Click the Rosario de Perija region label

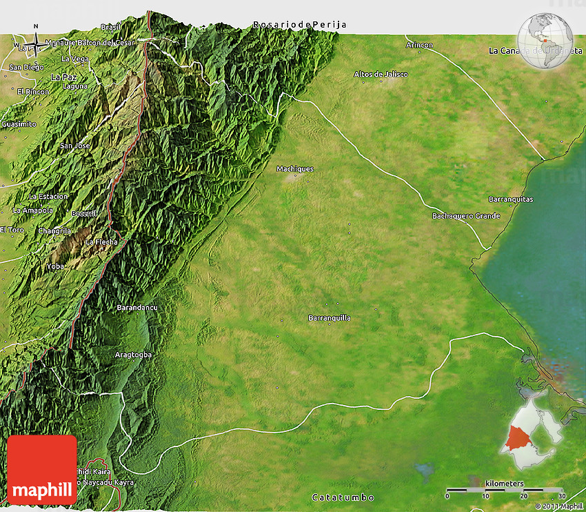point(299,25)
